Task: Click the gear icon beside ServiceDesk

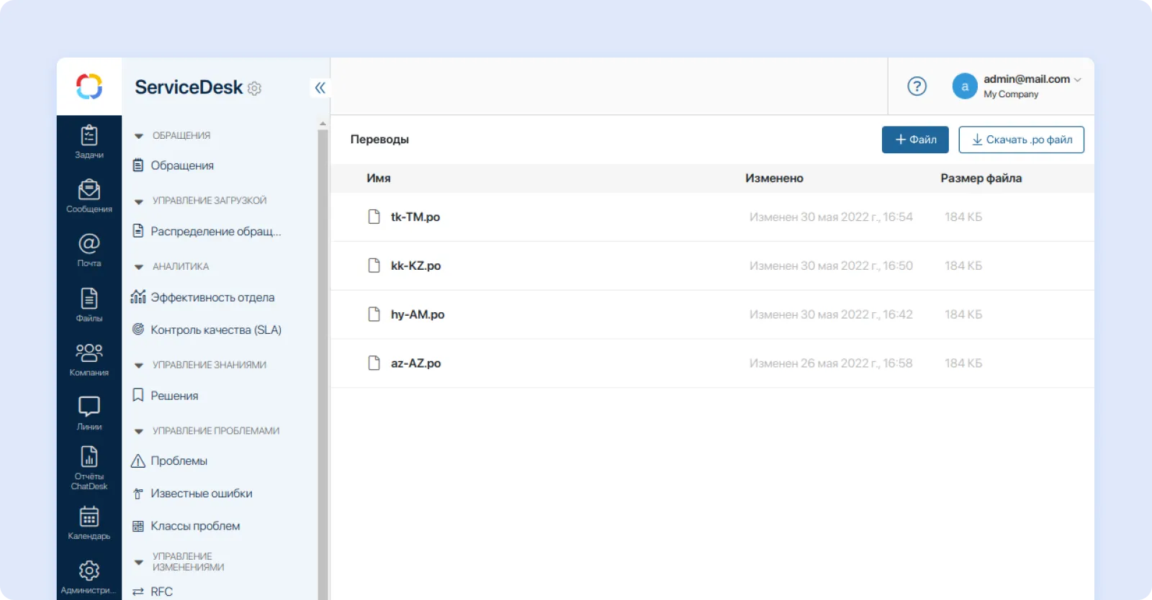Action: [254, 88]
